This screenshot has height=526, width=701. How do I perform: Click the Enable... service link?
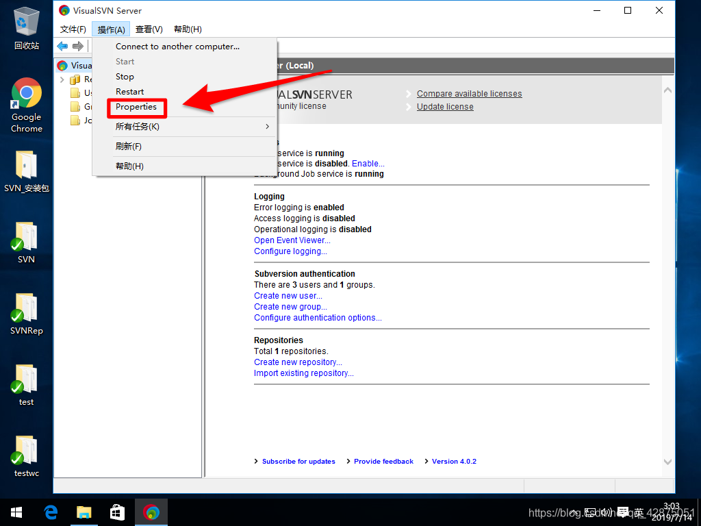[368, 164]
